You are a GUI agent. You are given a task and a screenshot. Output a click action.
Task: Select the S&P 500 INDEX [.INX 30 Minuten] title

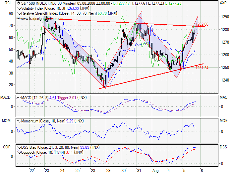49,3
